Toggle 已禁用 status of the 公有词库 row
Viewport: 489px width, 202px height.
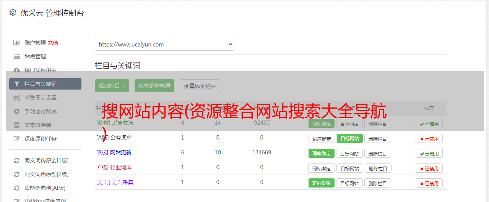click(x=429, y=138)
